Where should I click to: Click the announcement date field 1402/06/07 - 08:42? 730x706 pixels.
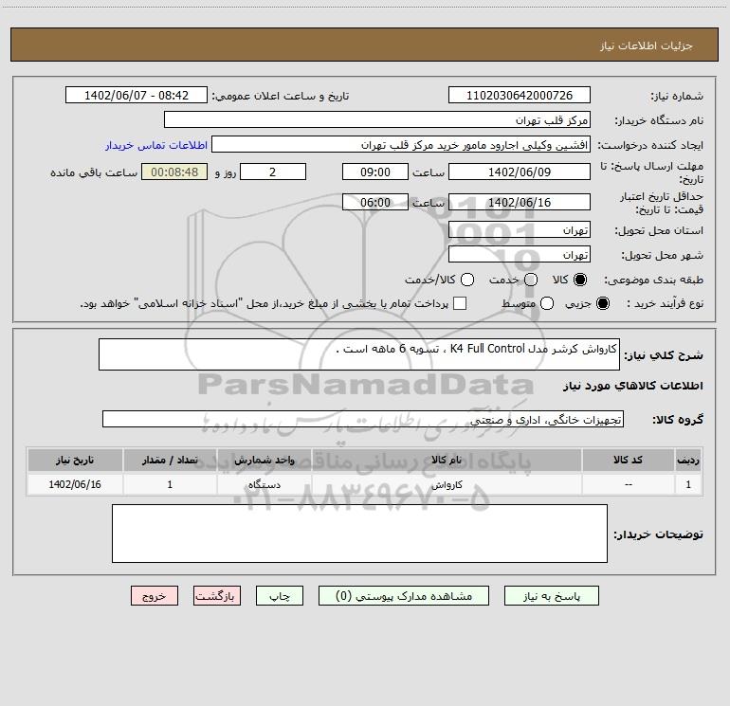click(137, 96)
